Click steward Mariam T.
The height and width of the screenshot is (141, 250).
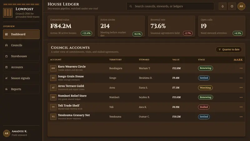point(144,68)
